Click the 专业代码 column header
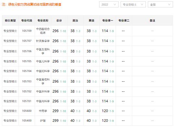Screen dimensions: 175x127 pos(27,20)
